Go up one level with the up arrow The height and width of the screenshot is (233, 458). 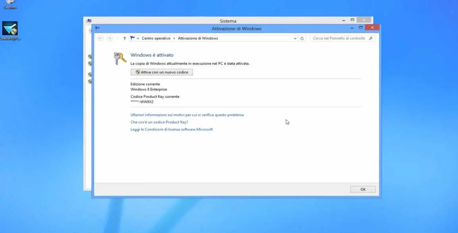(x=125, y=38)
